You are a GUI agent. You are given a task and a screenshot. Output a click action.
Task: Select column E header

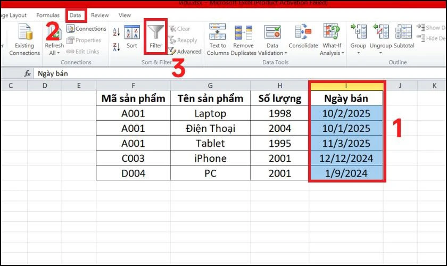pyautogui.click(x=79, y=86)
